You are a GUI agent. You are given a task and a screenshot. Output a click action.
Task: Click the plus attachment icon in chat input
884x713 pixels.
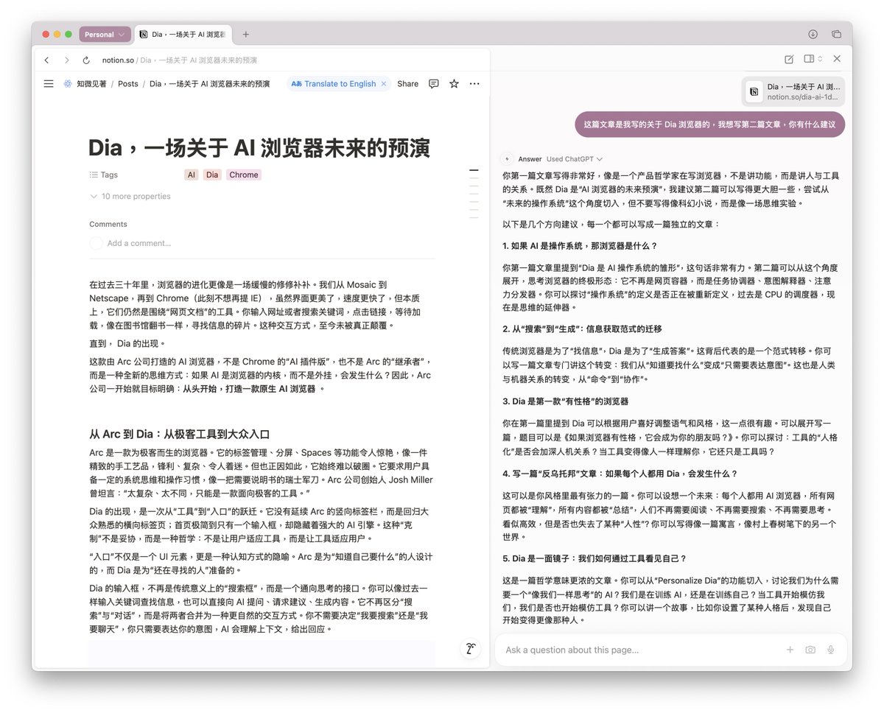coord(790,650)
